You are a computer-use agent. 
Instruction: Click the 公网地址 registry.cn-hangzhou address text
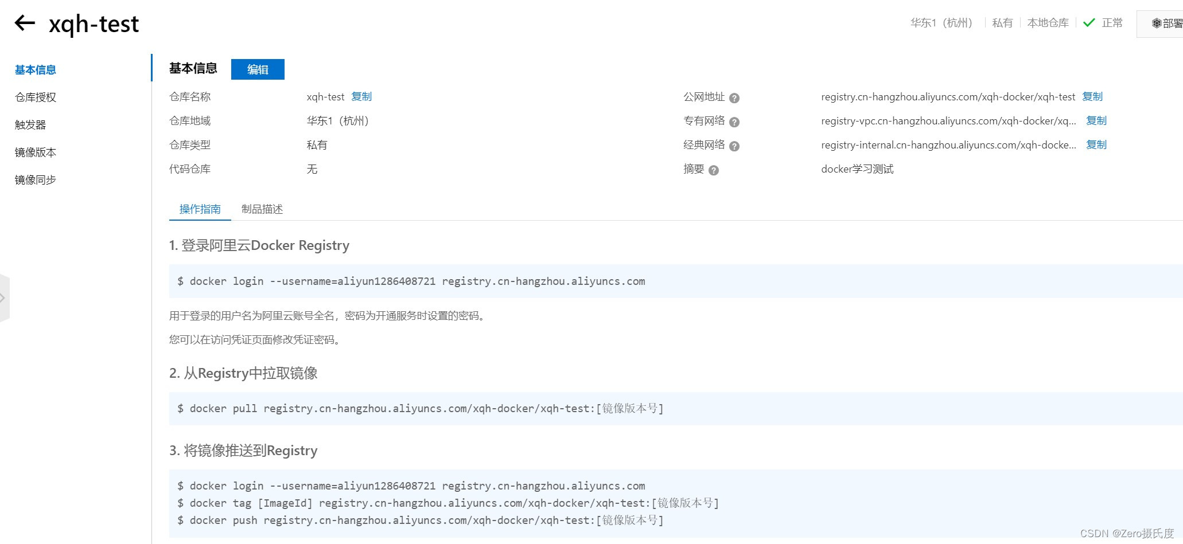948,97
